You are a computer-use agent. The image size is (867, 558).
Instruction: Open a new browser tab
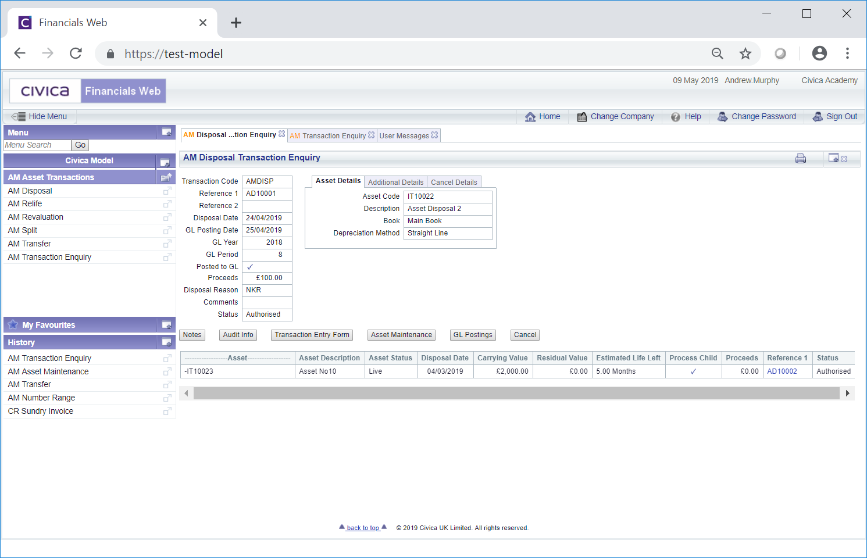pyautogui.click(x=236, y=23)
